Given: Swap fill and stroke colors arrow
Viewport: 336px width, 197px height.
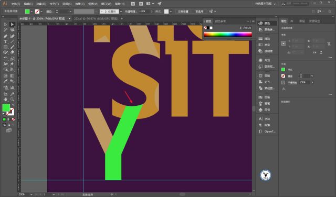Looking at the screenshot, I should 13,105.
